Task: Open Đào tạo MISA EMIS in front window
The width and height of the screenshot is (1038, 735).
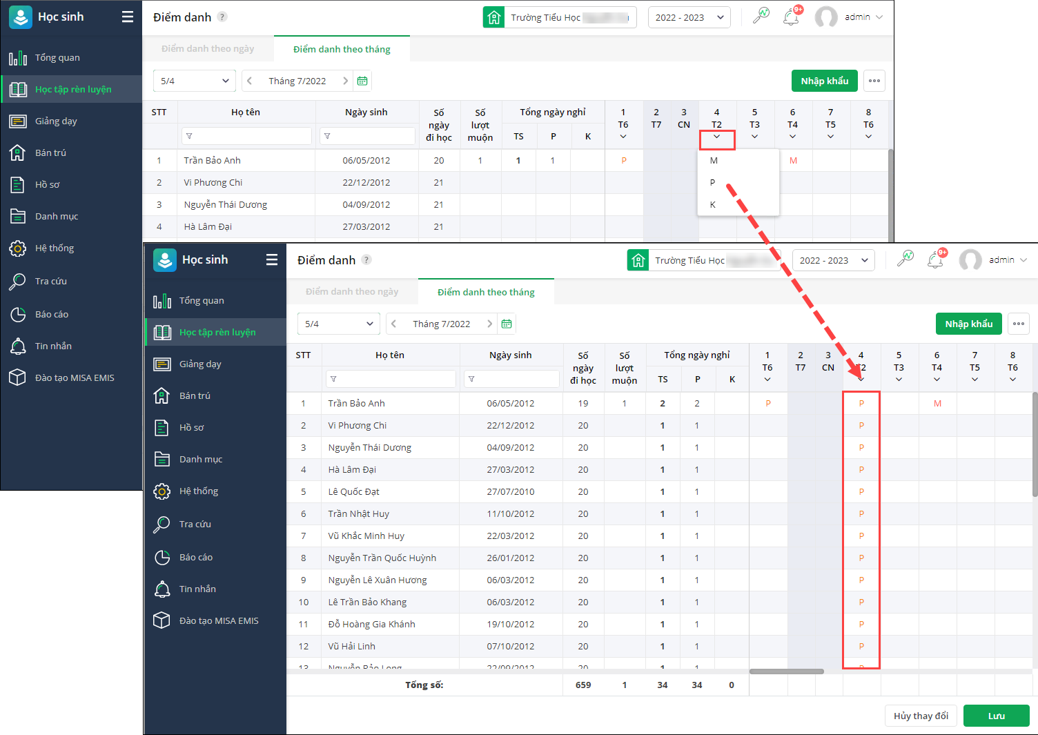Action: click(215, 620)
